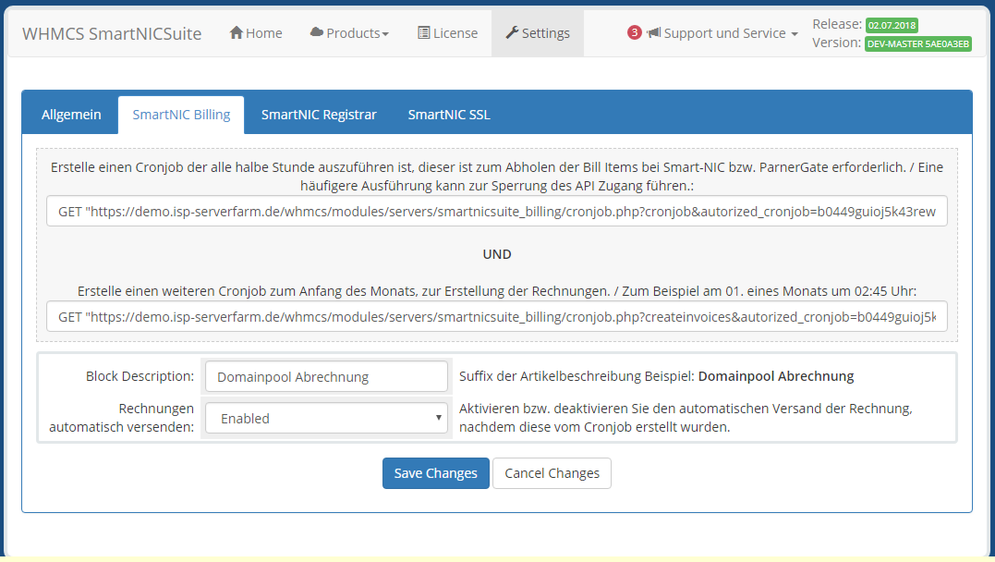Click the red notification badge showing 3

click(x=634, y=33)
